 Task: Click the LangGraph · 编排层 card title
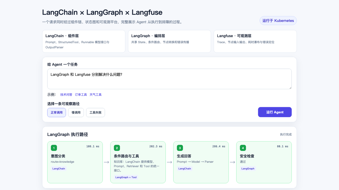(x=148, y=36)
